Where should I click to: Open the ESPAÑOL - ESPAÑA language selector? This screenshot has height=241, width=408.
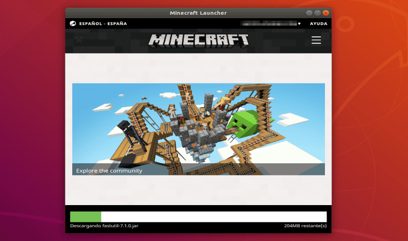pyautogui.click(x=103, y=24)
